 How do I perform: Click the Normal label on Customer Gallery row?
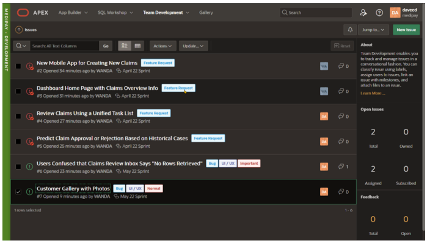154,188
